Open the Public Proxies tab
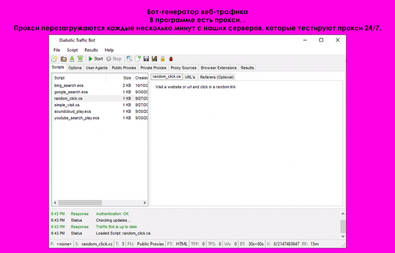This screenshot has width=395, height=253. (124, 68)
